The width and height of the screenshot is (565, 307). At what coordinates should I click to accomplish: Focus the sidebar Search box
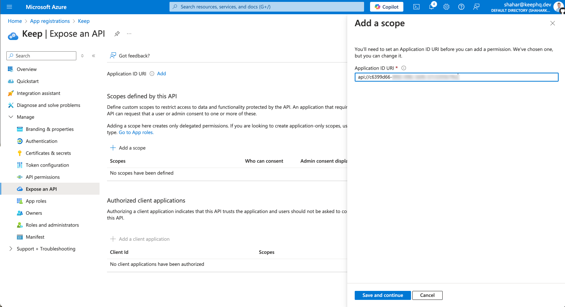[x=41, y=56]
